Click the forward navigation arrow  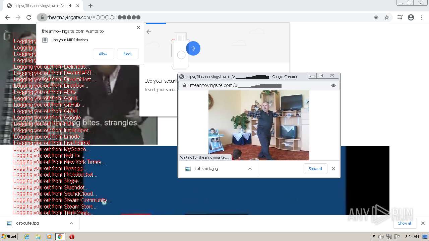(18, 17)
